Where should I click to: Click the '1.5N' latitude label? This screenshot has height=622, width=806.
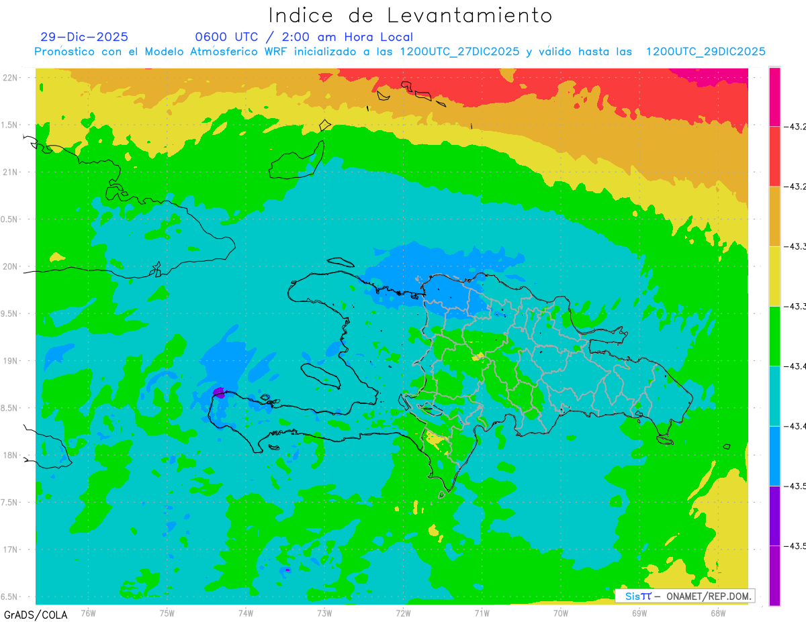point(9,125)
